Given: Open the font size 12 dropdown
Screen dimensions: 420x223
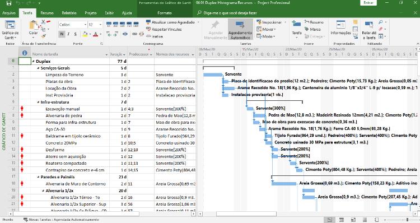Looking at the screenshot, I should click(100, 25).
